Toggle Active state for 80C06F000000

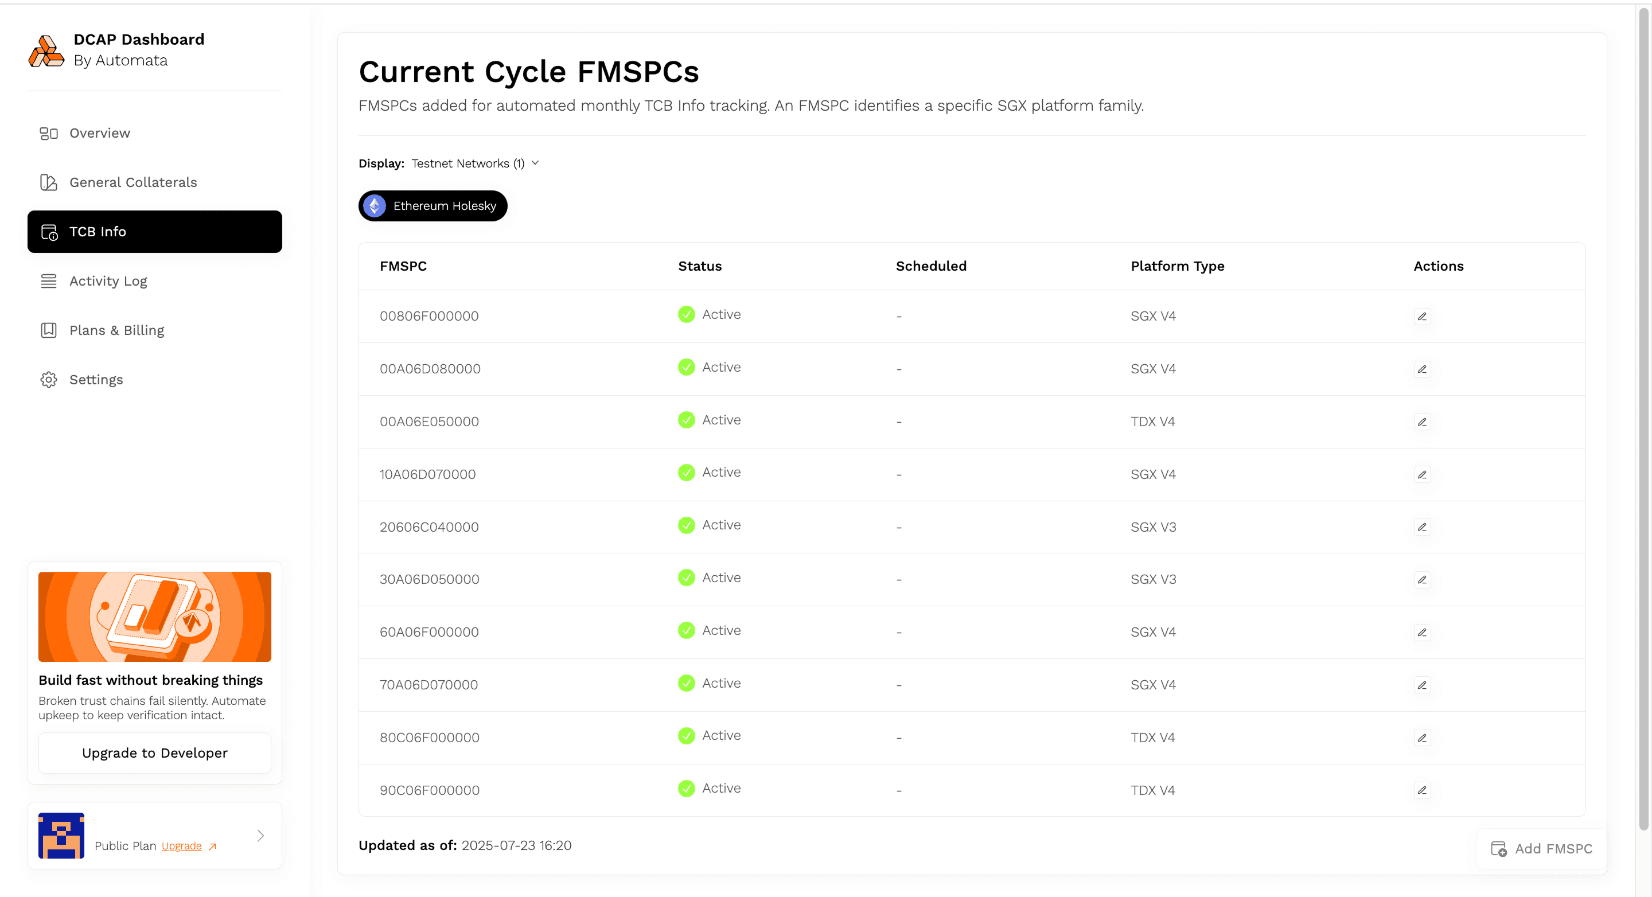click(686, 735)
